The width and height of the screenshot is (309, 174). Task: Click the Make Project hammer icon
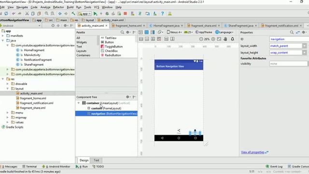[73, 14]
